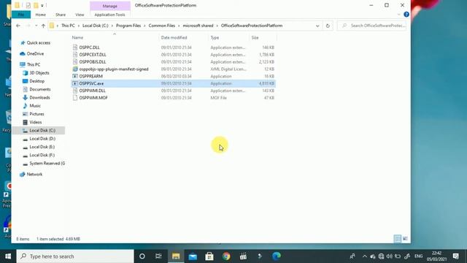Image resolution: width=467 pixels, height=263 pixels.
Task: Click the OSPPREARM application icon
Action: point(75,76)
